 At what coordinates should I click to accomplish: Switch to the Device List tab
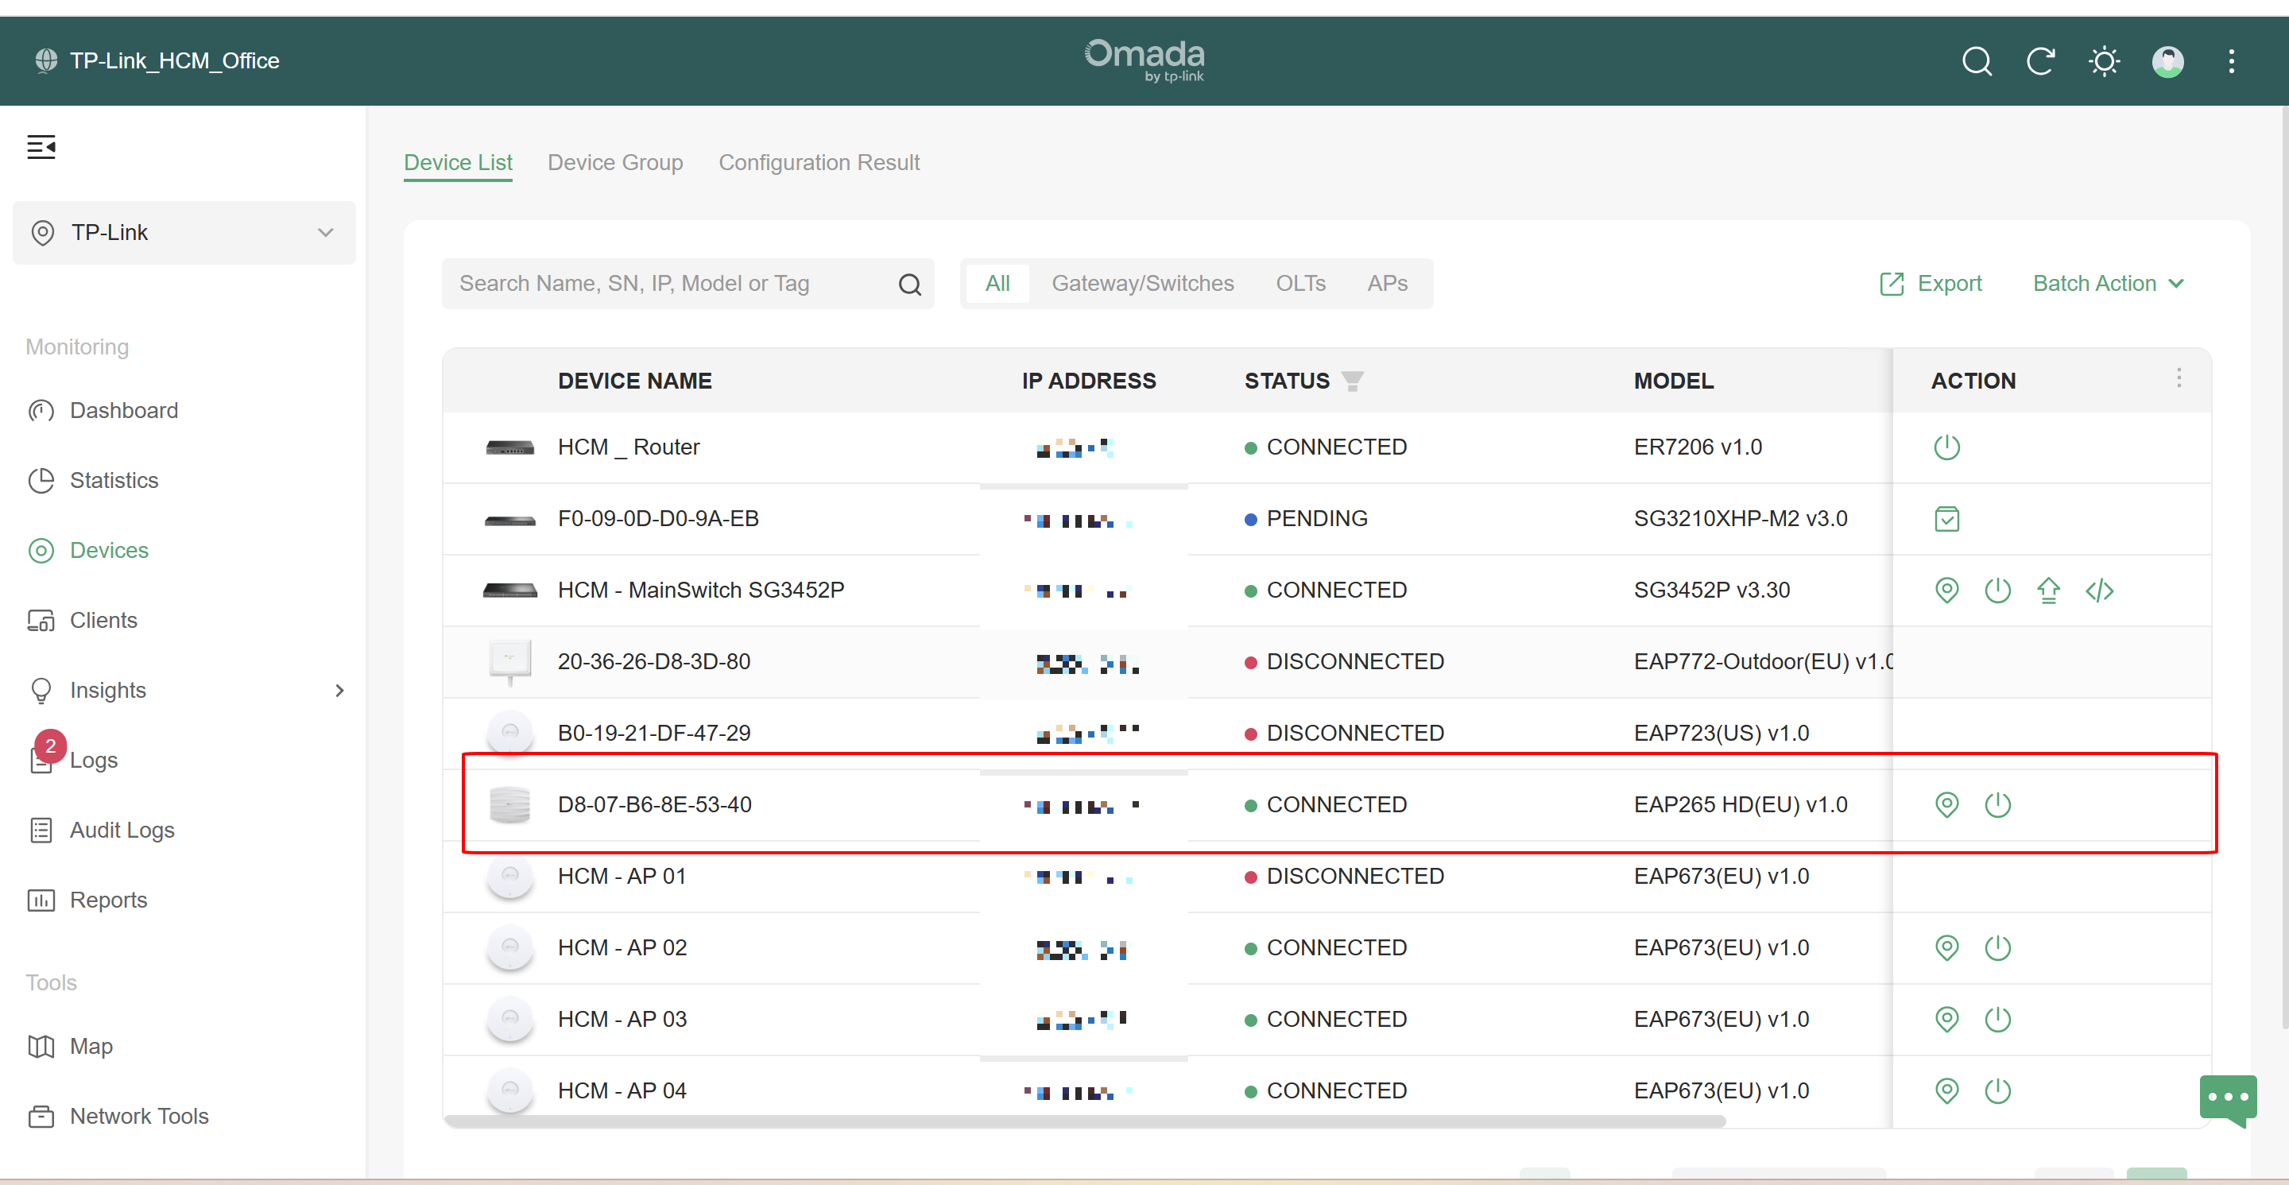[458, 163]
